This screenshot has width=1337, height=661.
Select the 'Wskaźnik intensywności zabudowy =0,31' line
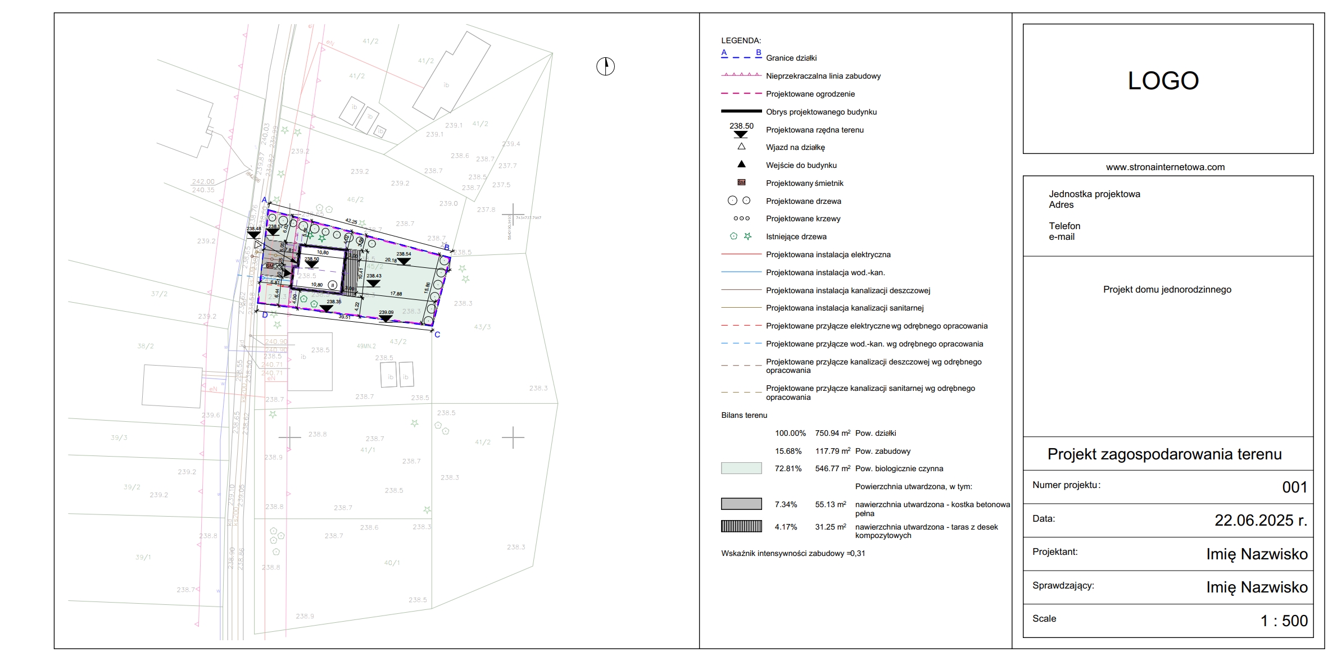(793, 553)
